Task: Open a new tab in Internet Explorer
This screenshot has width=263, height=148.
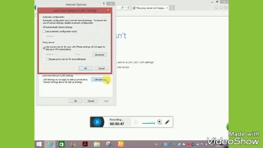Action: click(x=172, y=8)
